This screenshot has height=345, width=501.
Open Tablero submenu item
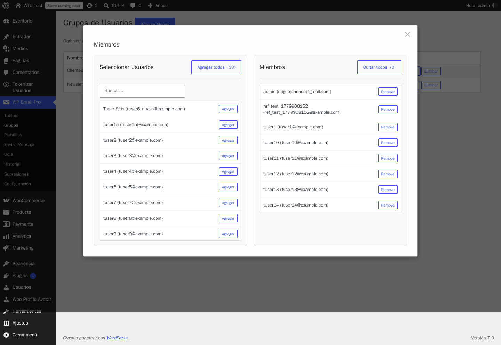pos(11,116)
